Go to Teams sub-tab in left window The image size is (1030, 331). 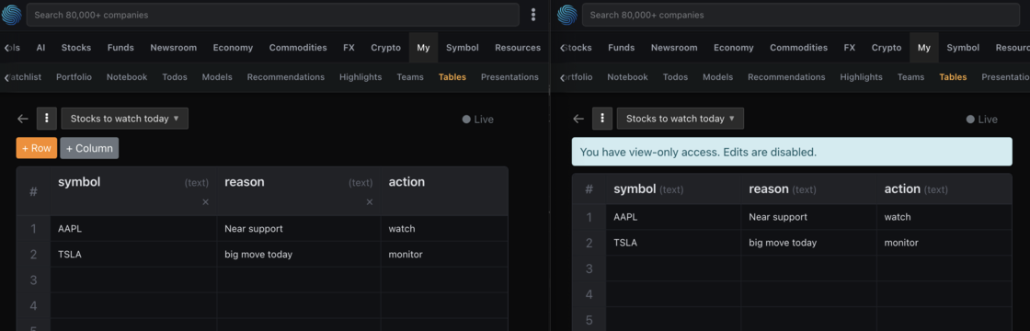click(x=410, y=77)
